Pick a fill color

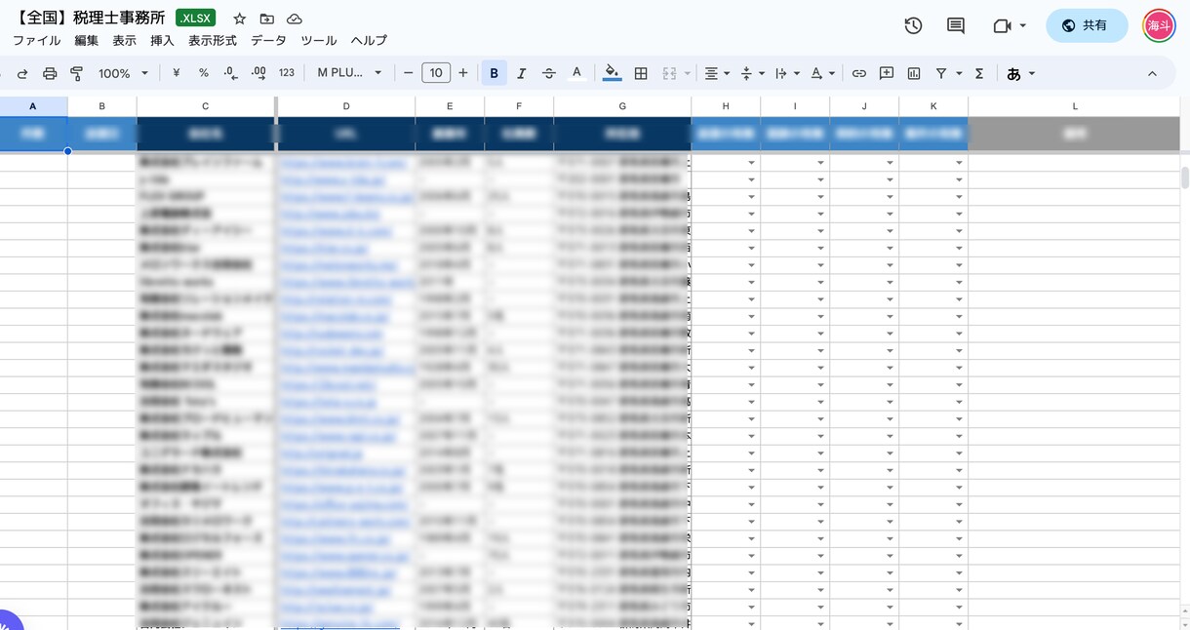click(612, 73)
